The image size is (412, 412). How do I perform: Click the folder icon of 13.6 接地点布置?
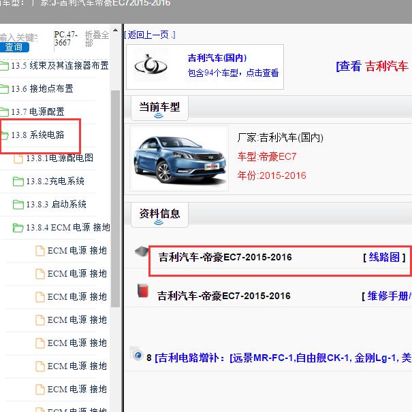(x=4, y=89)
